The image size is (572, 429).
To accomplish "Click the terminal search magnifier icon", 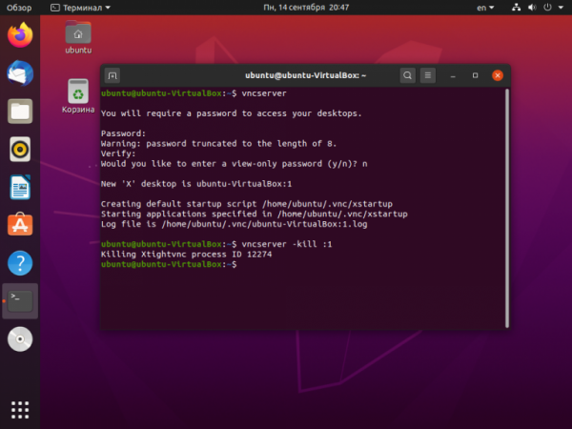I will (x=407, y=75).
